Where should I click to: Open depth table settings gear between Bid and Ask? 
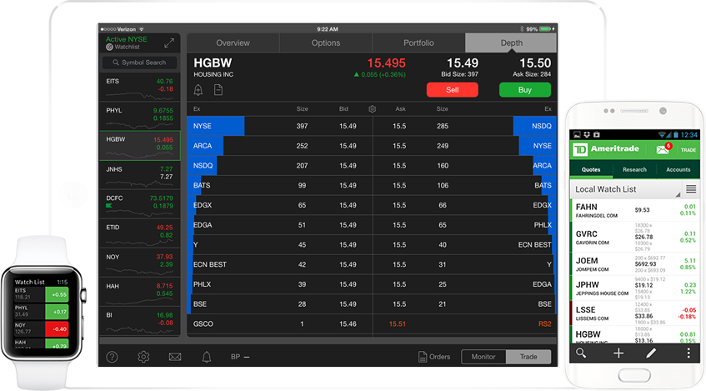point(372,109)
